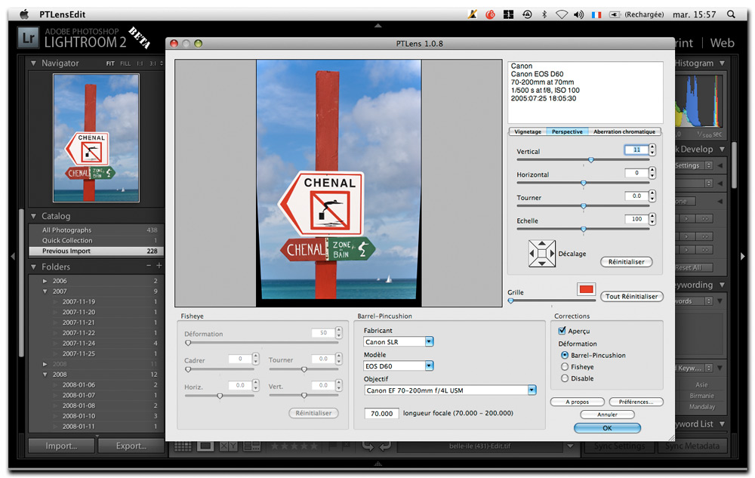Screen dimensions: 755x478
Task: Expand the 2006 folder
Action: click(x=45, y=281)
